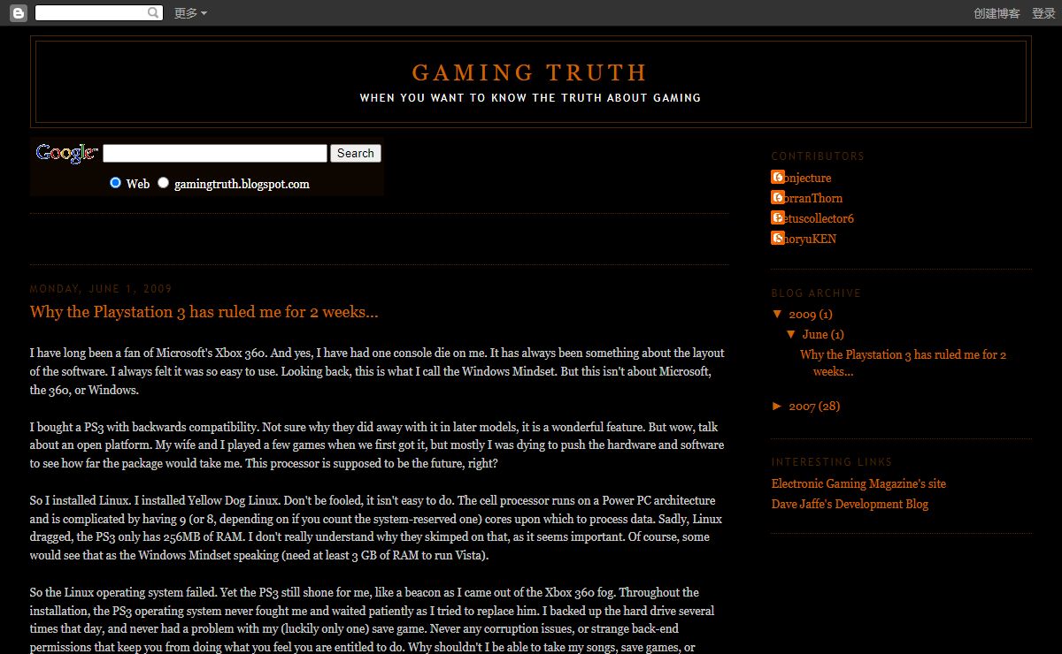Select the Web search radio button
The height and width of the screenshot is (654, 1062).
point(115,183)
